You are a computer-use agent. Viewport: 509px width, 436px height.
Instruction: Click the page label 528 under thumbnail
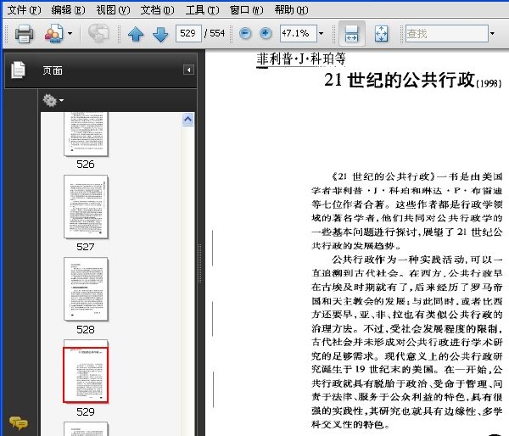point(86,330)
